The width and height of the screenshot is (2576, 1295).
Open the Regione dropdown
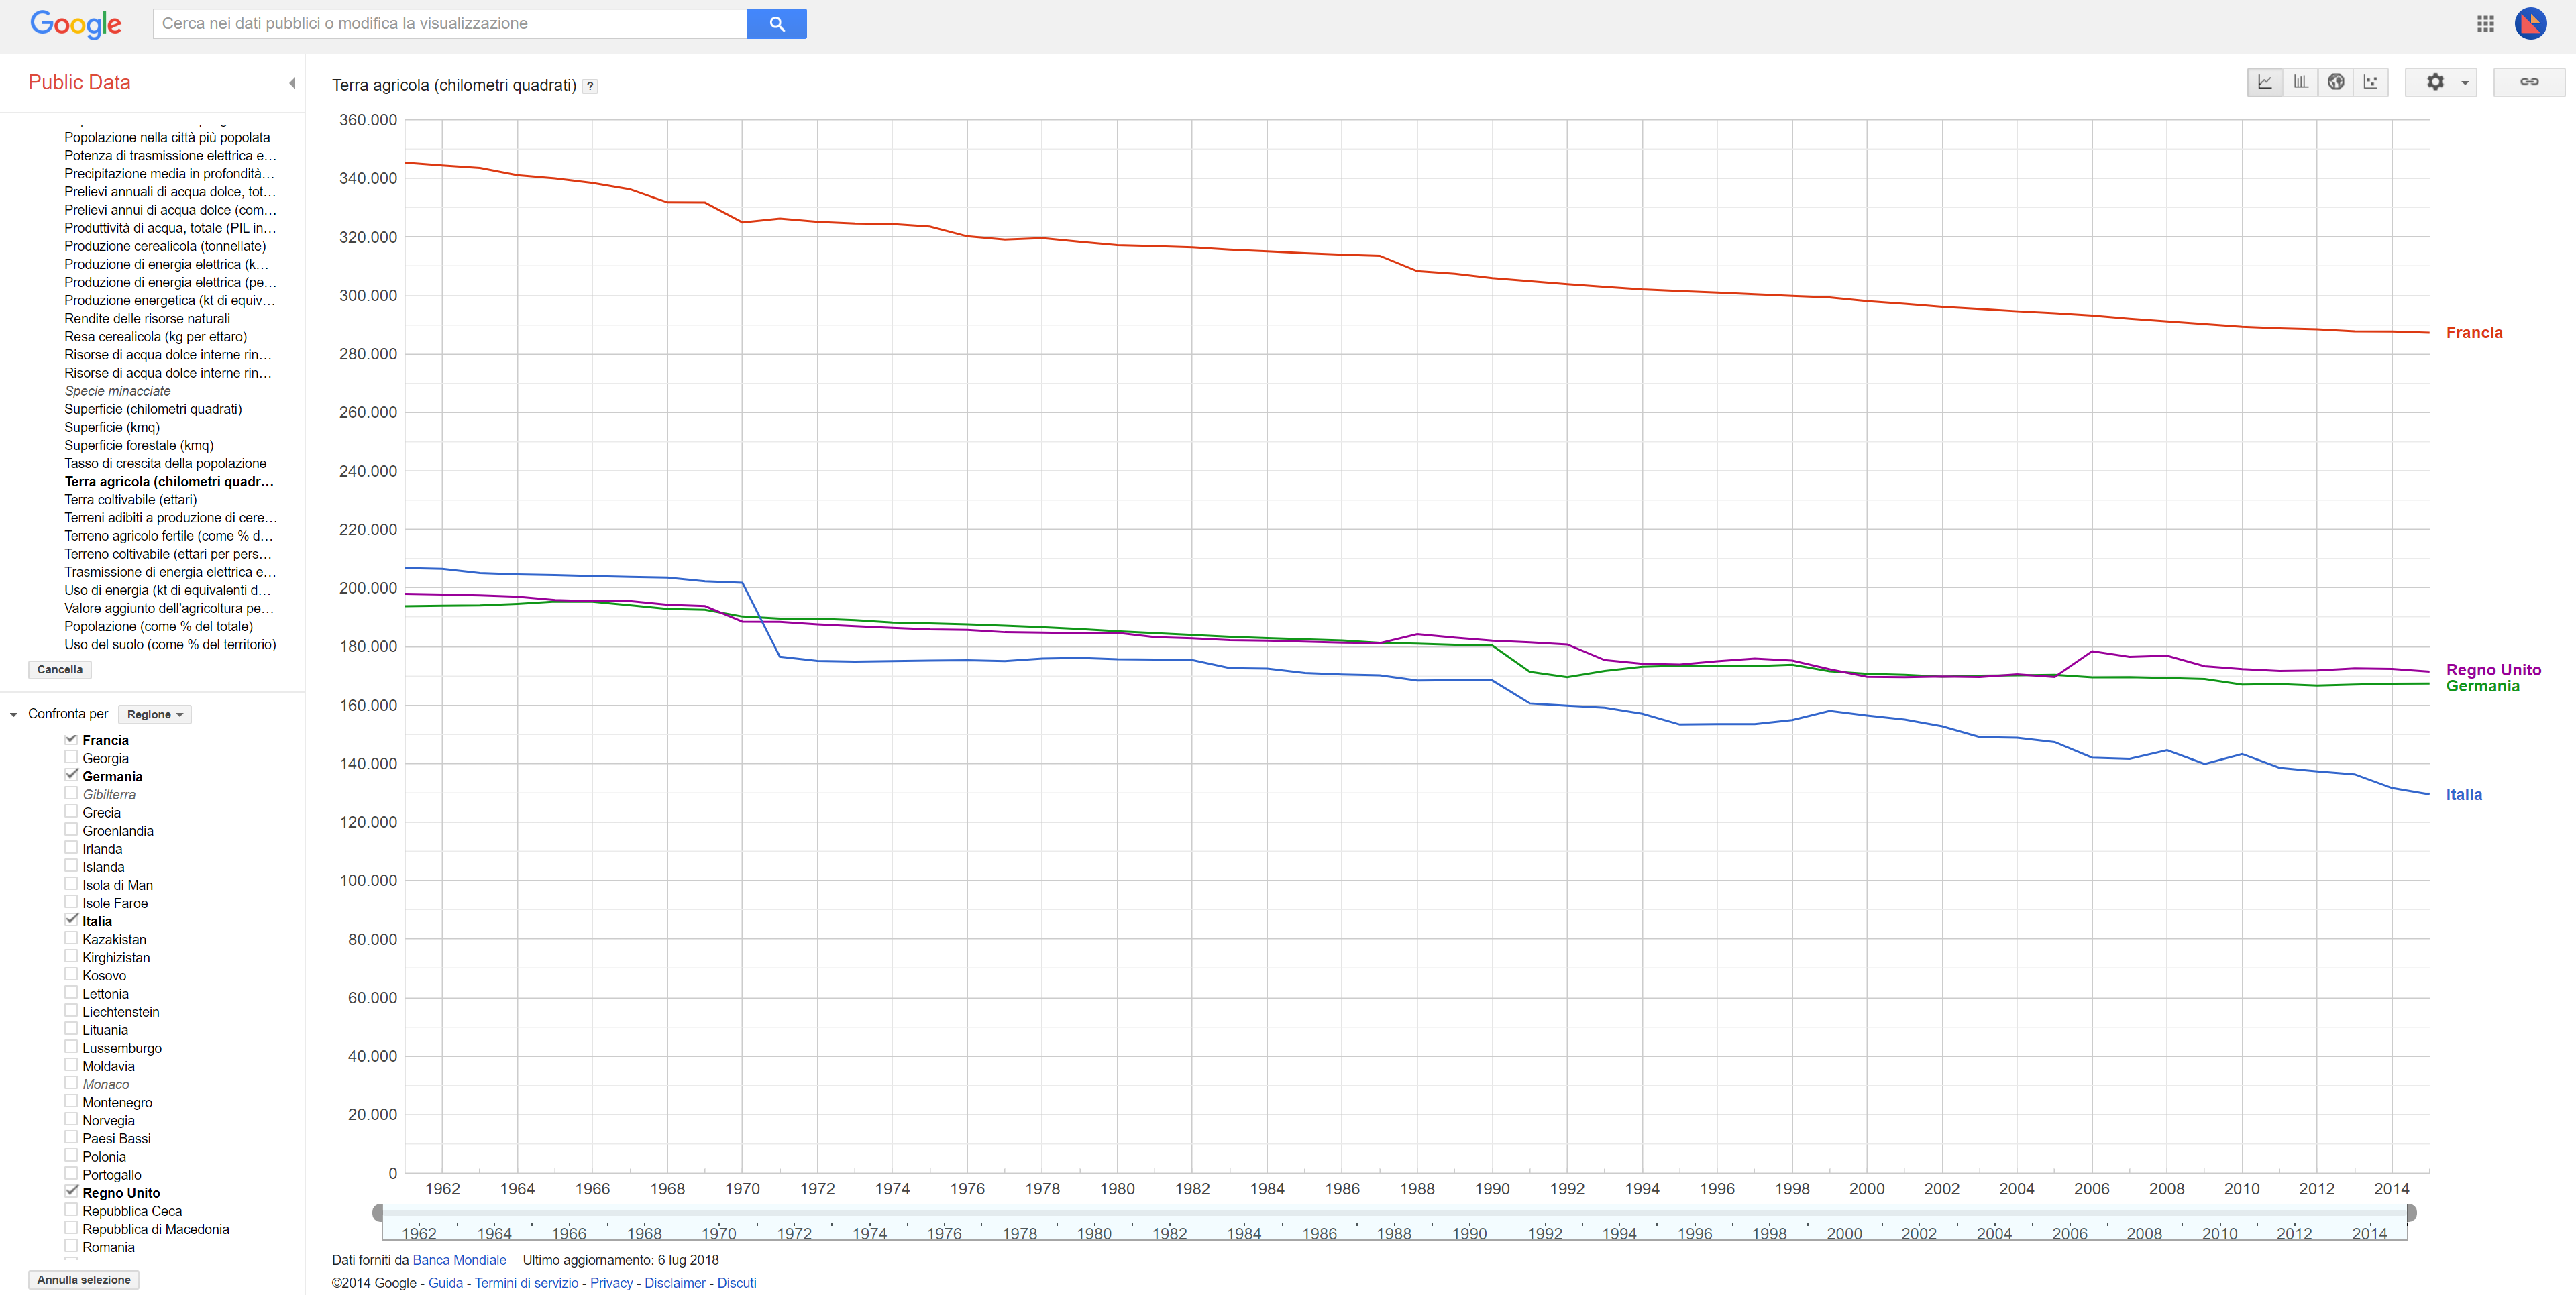point(154,714)
